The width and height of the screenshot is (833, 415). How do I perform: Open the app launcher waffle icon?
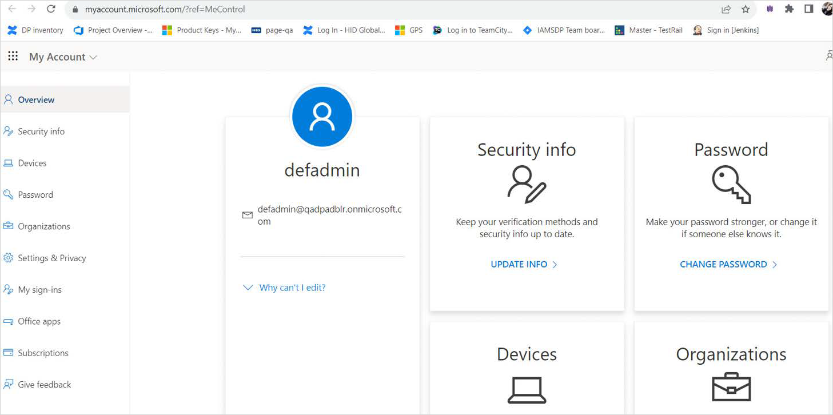13,56
